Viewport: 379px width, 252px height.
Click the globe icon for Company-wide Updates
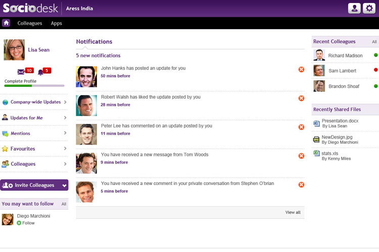6,102
